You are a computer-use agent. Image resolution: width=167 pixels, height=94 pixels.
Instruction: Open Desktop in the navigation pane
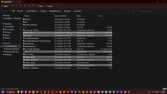coord(7,24)
